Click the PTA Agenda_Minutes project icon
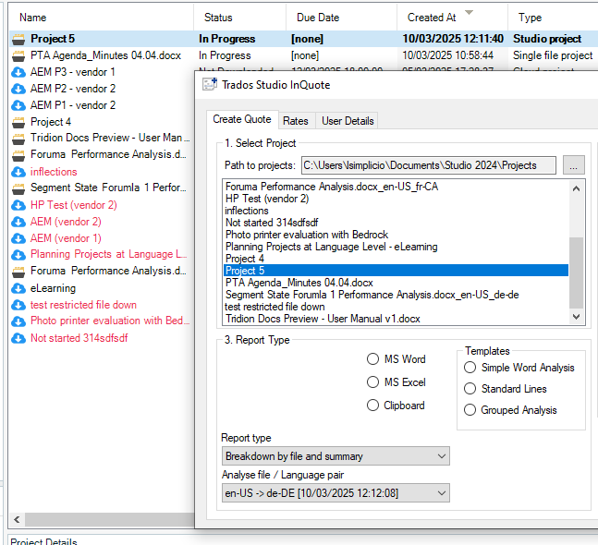This screenshot has height=545, width=598. (x=18, y=55)
